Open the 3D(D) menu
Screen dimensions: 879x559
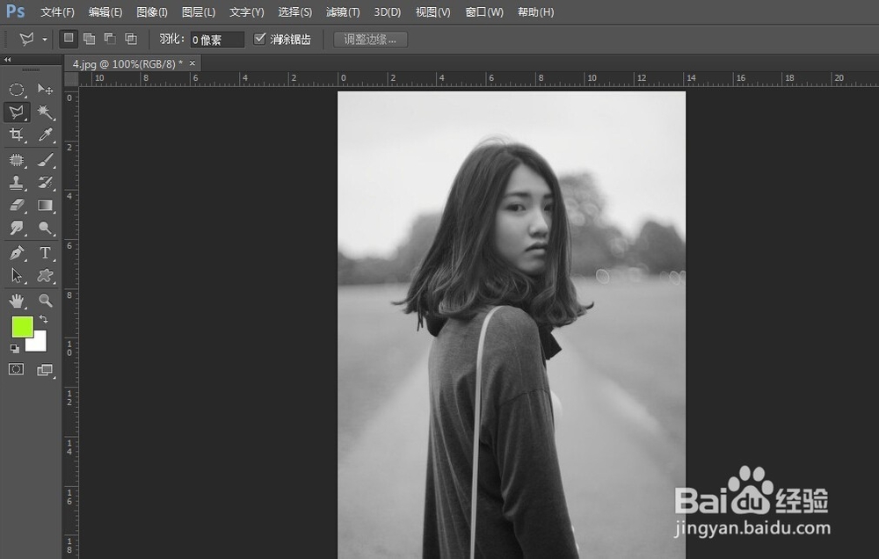(388, 11)
